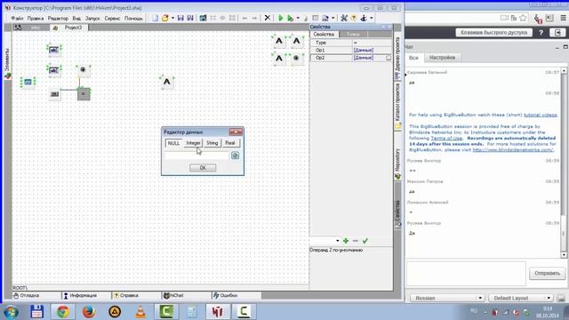Open the Помощь menu
The height and width of the screenshot is (320, 569).
pos(133,18)
